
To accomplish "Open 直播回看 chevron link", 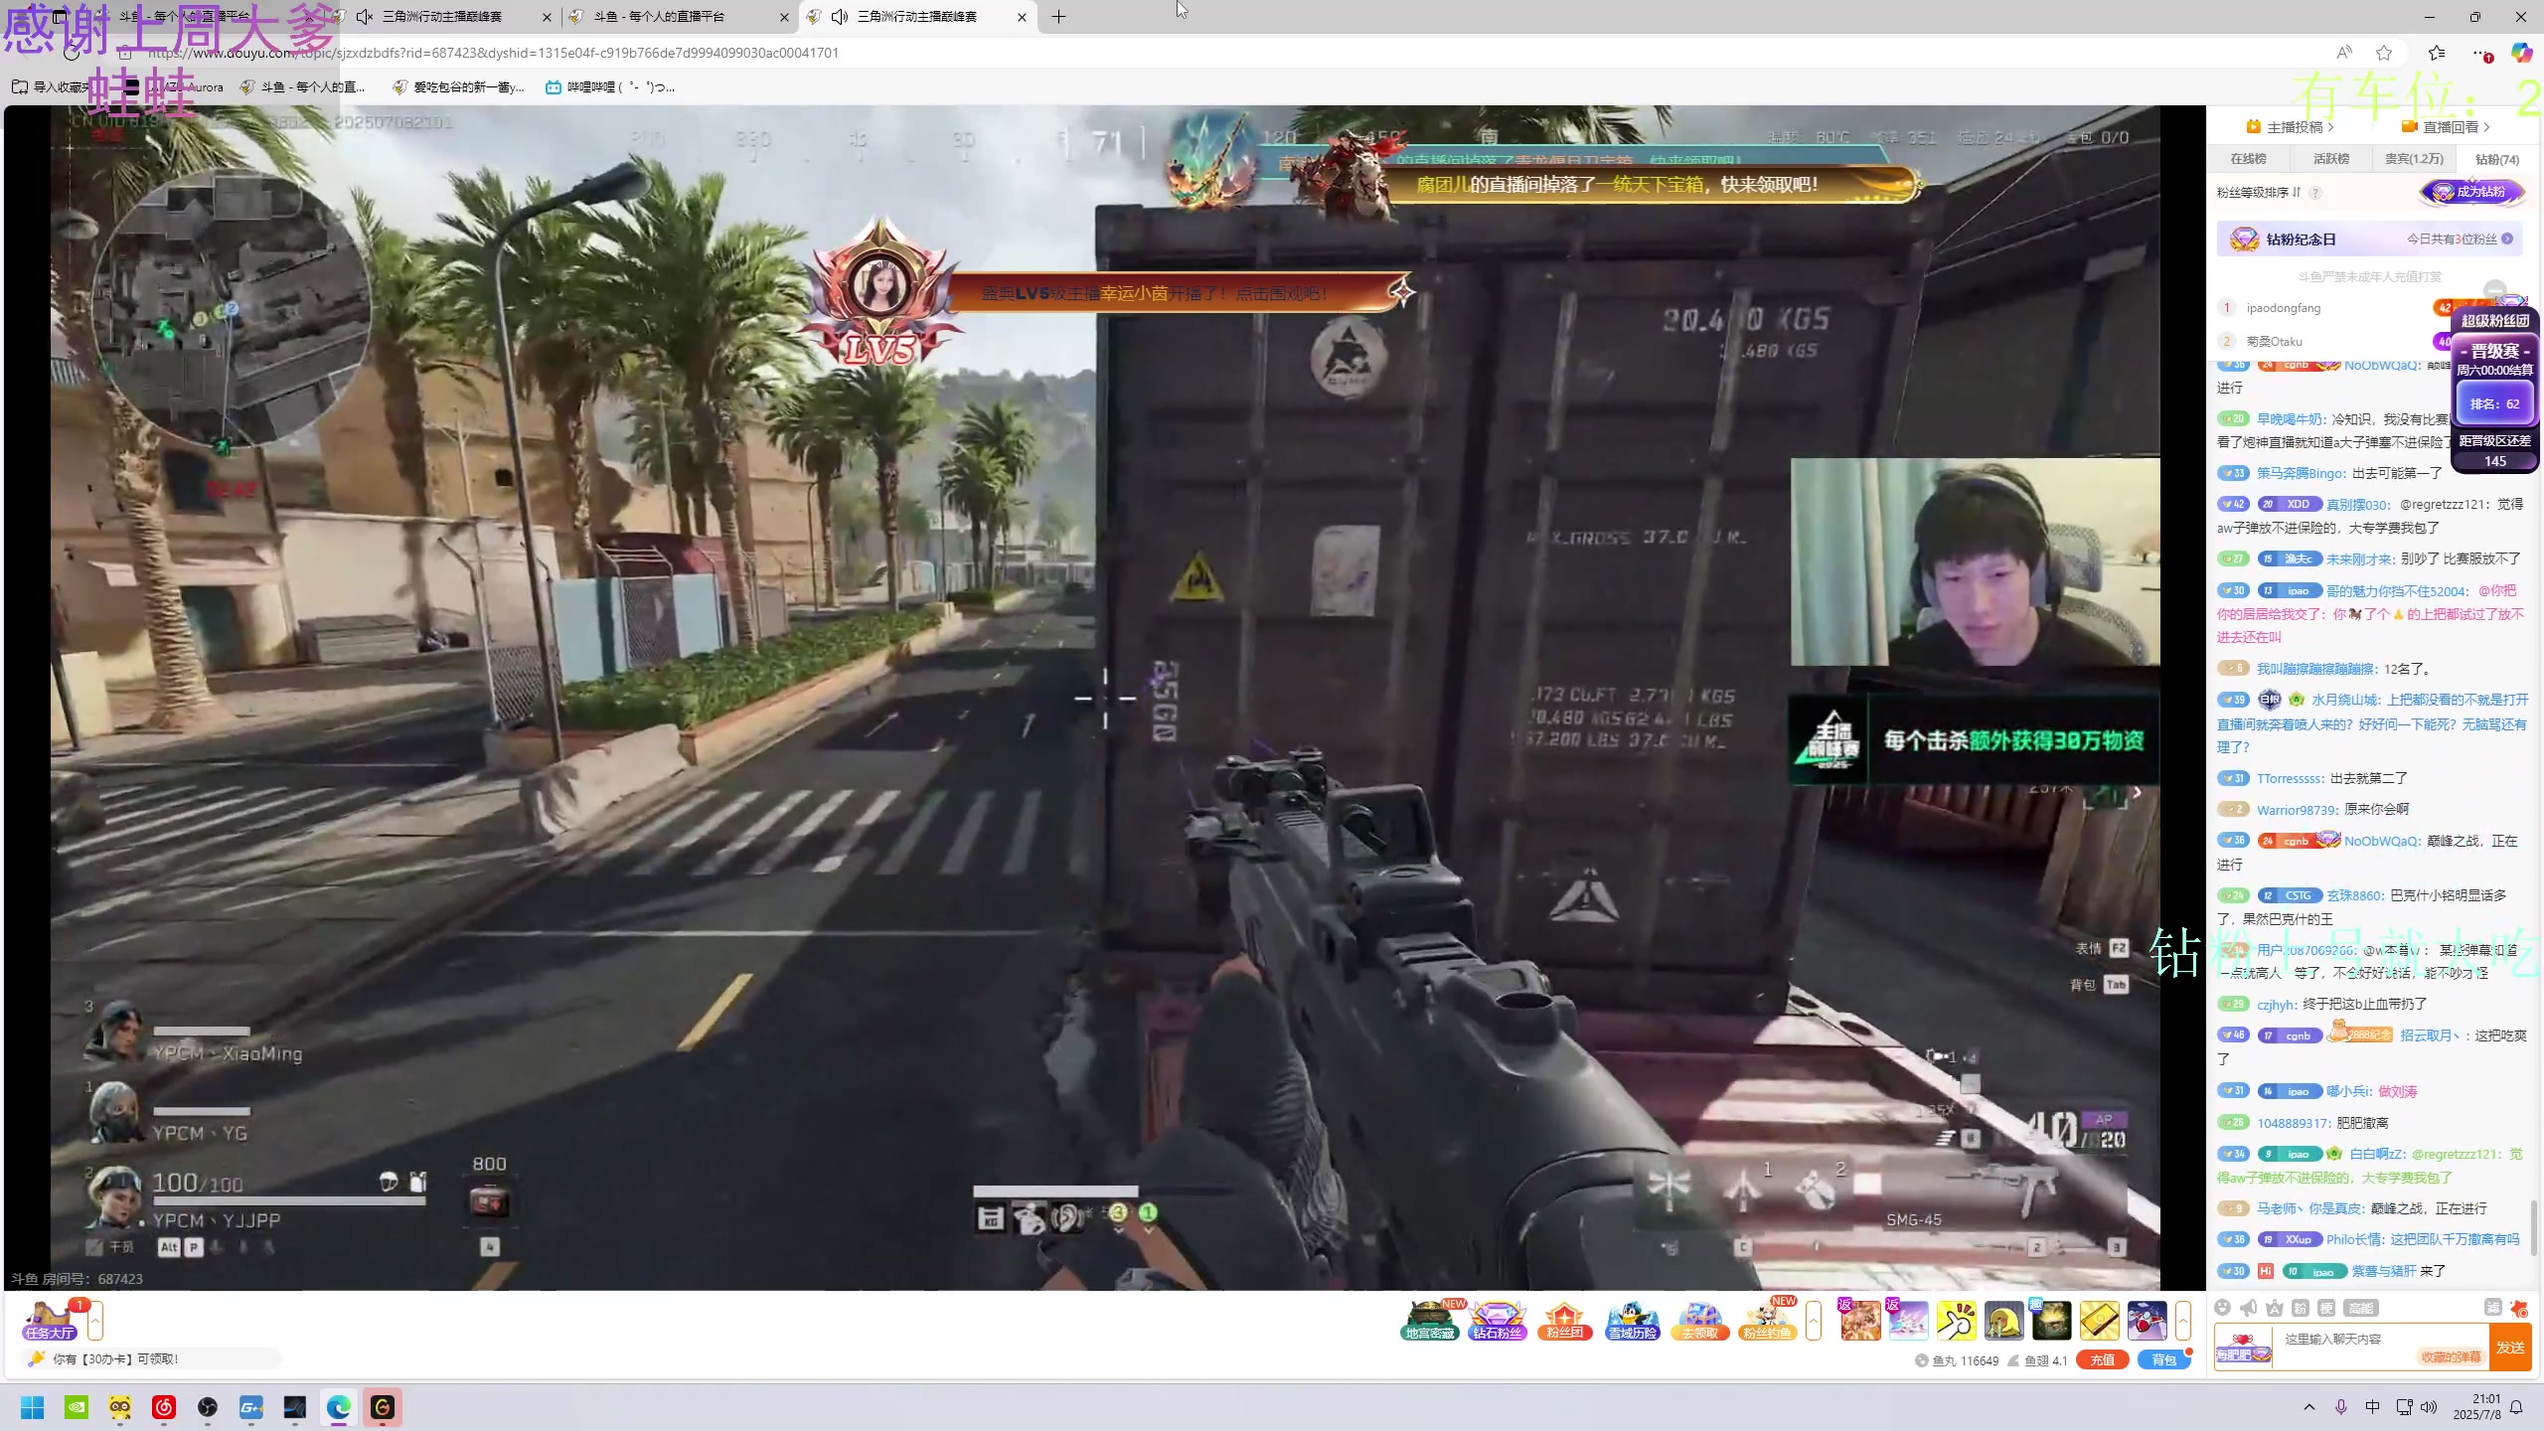I will click(x=2446, y=127).
